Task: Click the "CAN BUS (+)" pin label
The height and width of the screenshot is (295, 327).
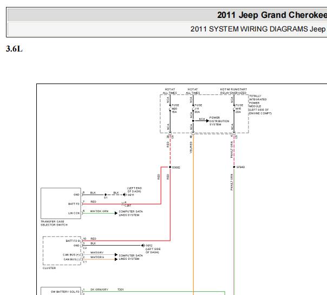Action: (x=71, y=255)
